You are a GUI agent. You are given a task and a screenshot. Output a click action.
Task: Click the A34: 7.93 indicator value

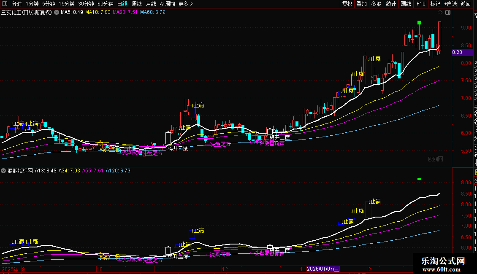coord(69,171)
